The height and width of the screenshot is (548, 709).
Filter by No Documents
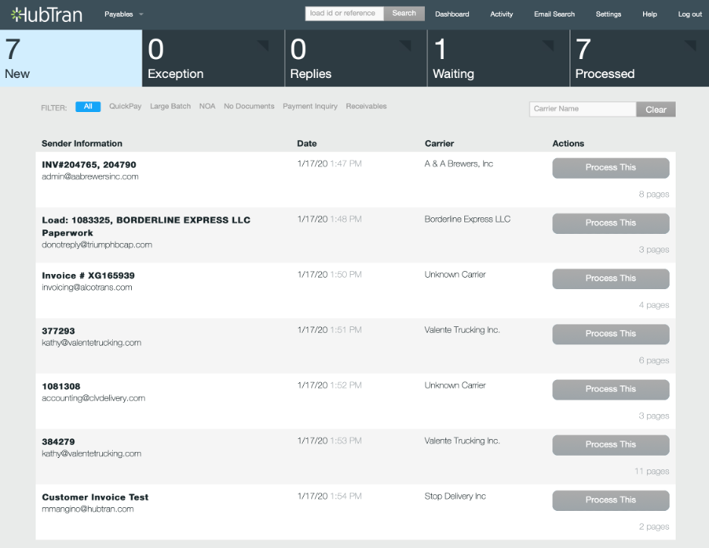tap(249, 107)
